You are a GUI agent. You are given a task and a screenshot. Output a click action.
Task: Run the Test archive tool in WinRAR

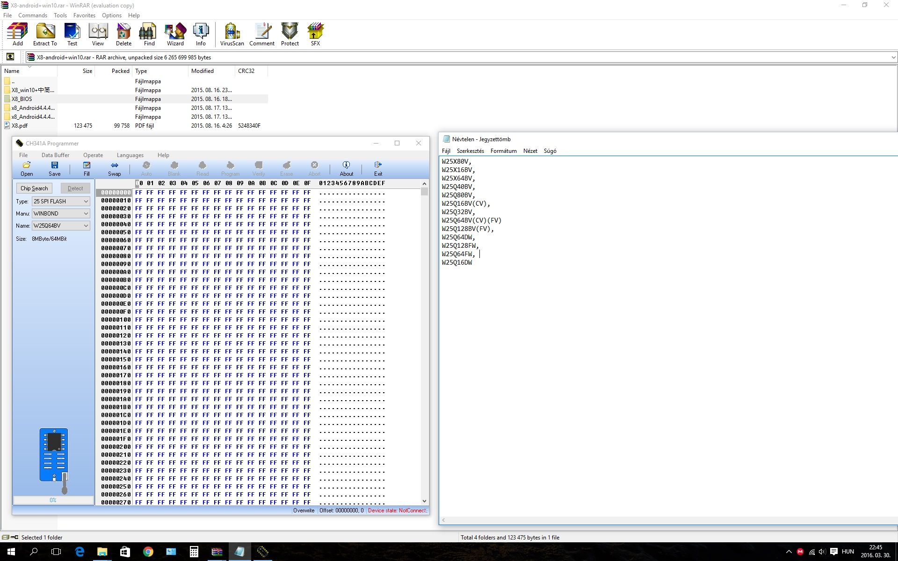[72, 35]
